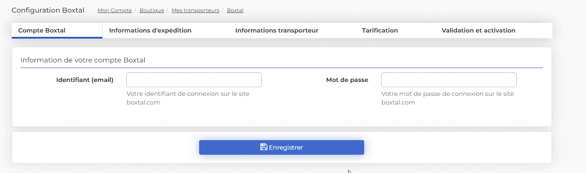Click the floppy disk save icon
This screenshot has height=173, width=586.
pos(264,147)
